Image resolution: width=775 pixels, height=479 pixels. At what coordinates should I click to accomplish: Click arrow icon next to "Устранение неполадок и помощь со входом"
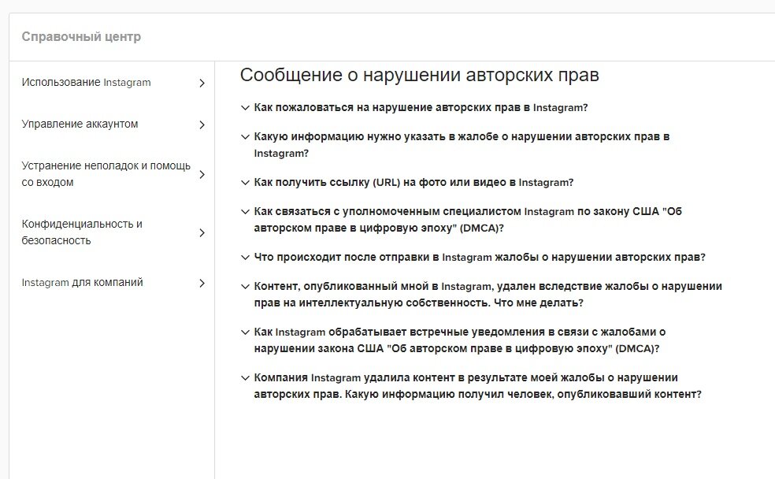pos(202,174)
